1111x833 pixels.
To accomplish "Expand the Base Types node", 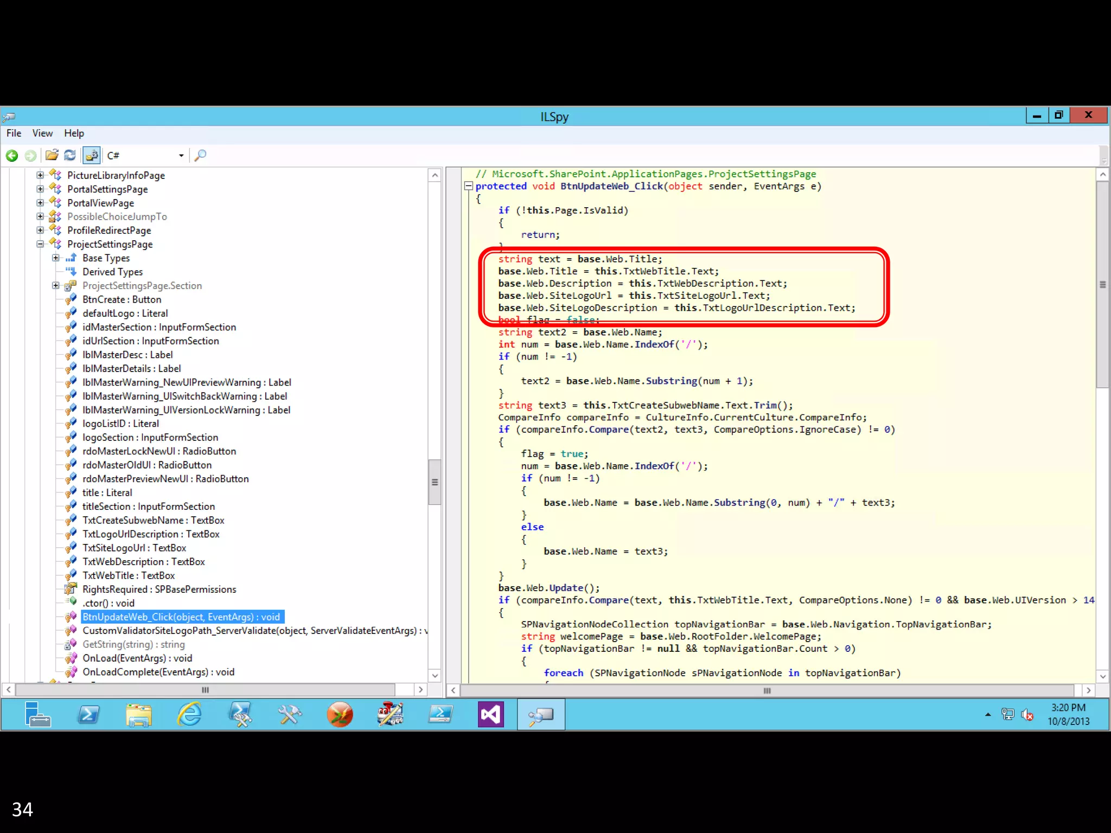I will (x=55, y=258).
